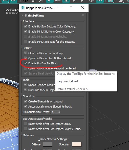Viewport: 129px width, 150px height.
Task: Toggle Open HotBox on last Button clicked
Action: pos(26,58)
